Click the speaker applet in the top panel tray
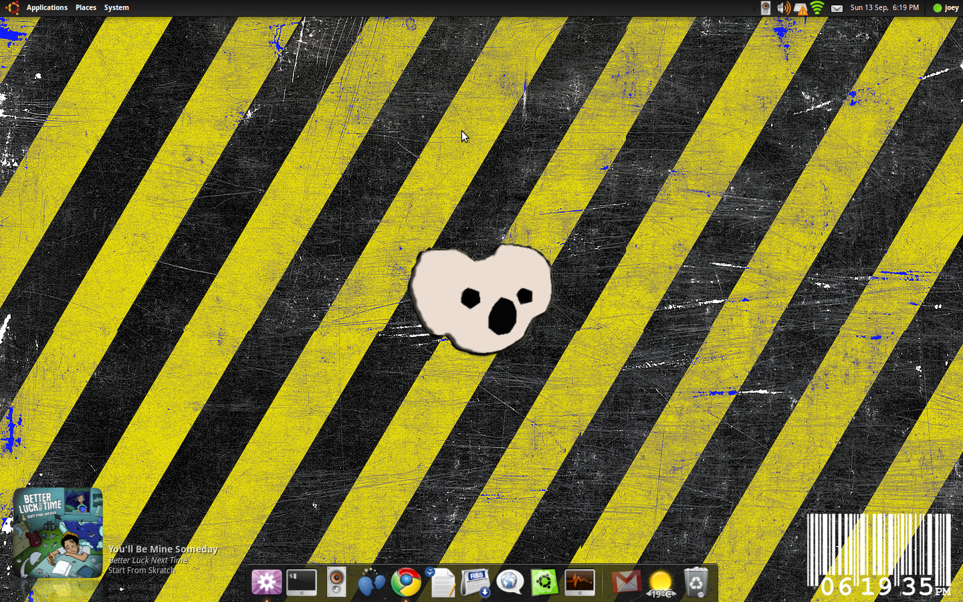 pos(766,8)
